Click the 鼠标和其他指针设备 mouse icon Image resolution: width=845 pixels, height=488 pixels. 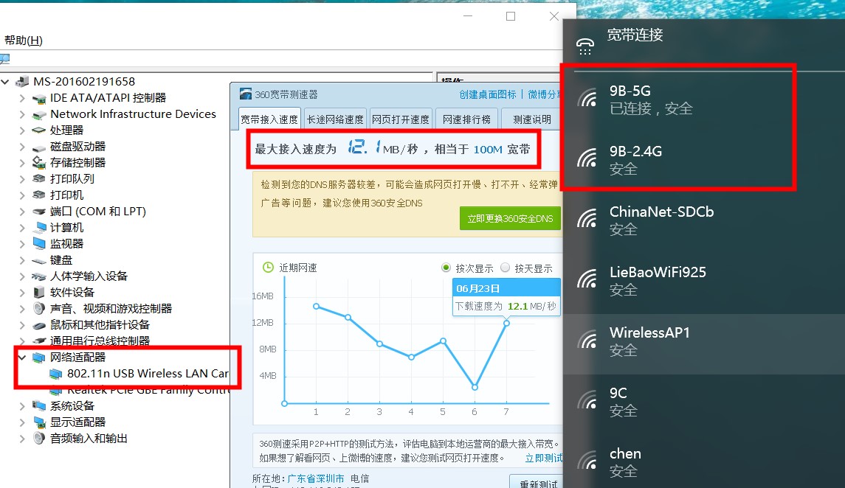point(39,325)
